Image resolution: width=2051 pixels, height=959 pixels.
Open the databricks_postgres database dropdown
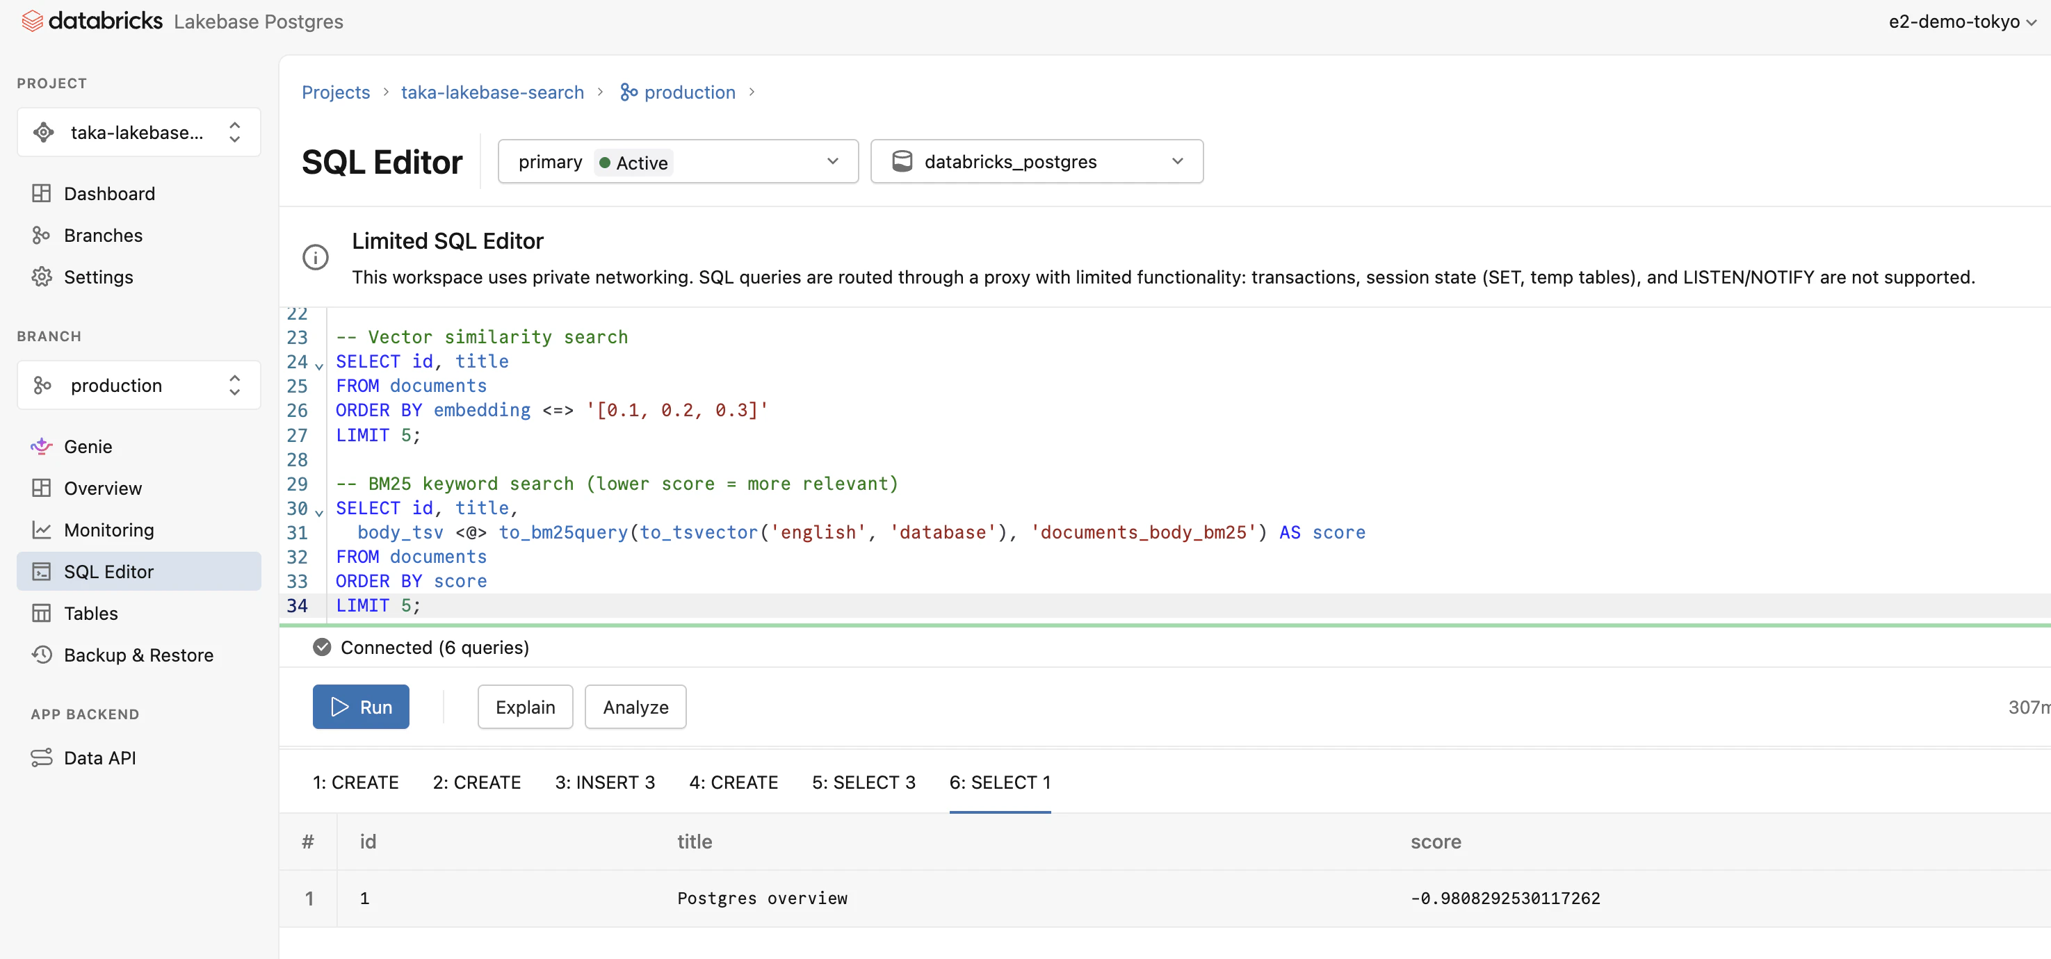point(1037,161)
